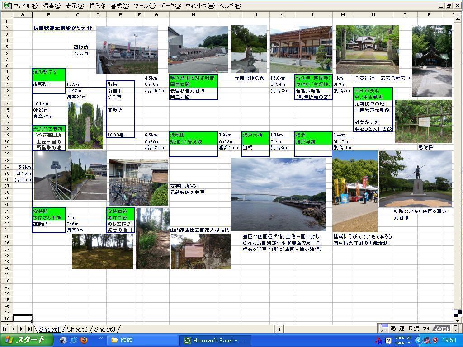Click the Excel workbook icon in menu bar

7,6
